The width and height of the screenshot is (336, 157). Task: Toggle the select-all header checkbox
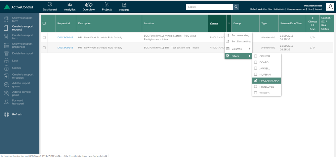(x=44, y=24)
